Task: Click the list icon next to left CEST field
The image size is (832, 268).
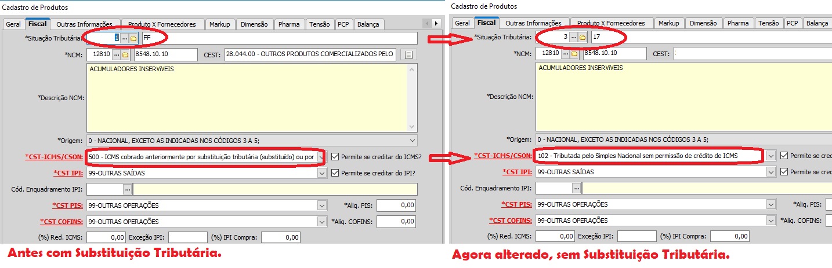Action: coord(409,54)
